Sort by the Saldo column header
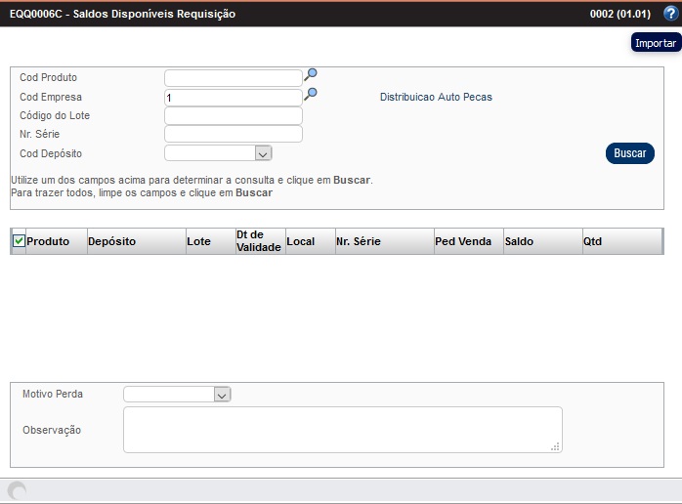Screen dimensions: 682x504 (520, 241)
